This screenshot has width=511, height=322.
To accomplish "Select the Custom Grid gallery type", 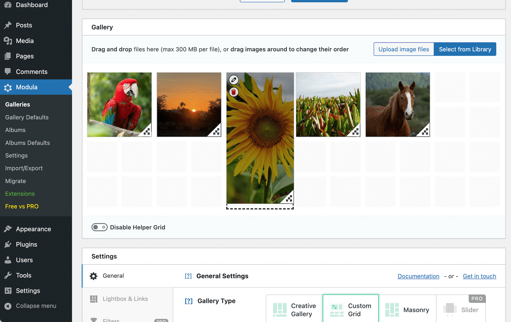I will pos(351,310).
